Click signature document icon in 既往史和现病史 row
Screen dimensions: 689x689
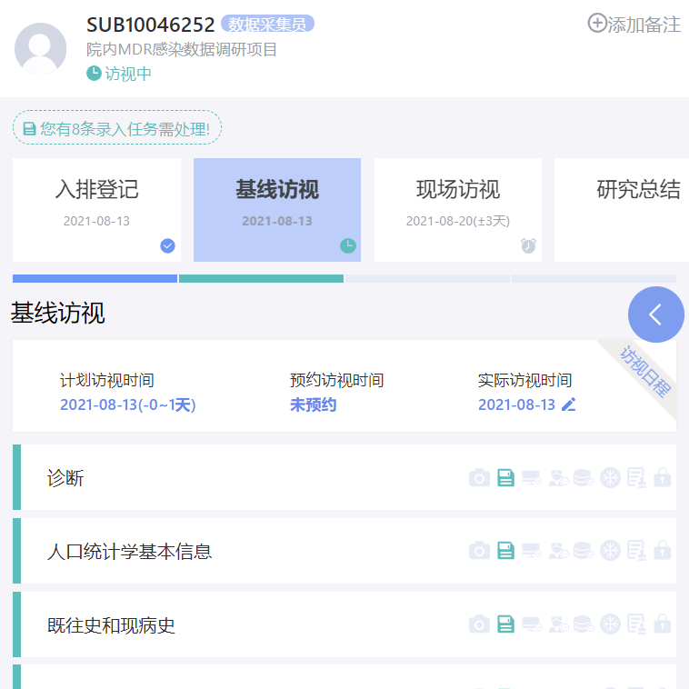[636, 624]
